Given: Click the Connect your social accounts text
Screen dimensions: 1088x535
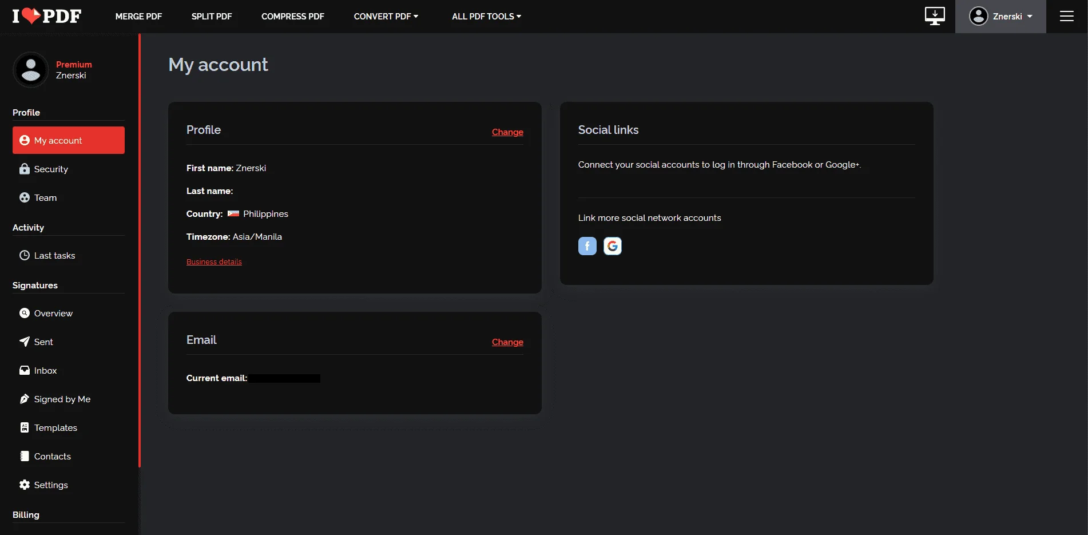Looking at the screenshot, I should click(719, 165).
